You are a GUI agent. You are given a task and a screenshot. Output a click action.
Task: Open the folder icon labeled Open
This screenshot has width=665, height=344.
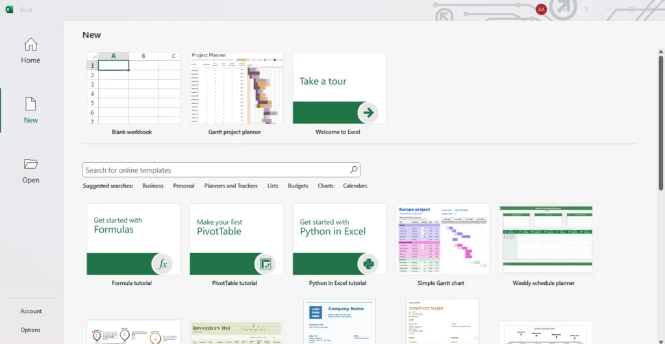[31, 164]
